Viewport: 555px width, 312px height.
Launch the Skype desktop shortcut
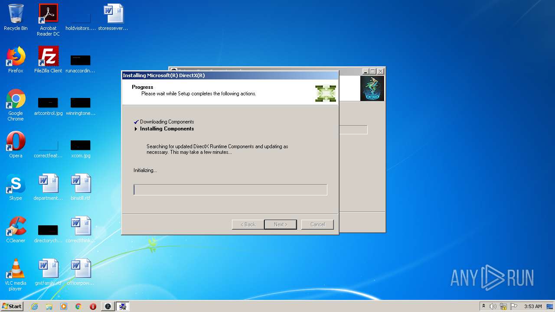coord(16,187)
